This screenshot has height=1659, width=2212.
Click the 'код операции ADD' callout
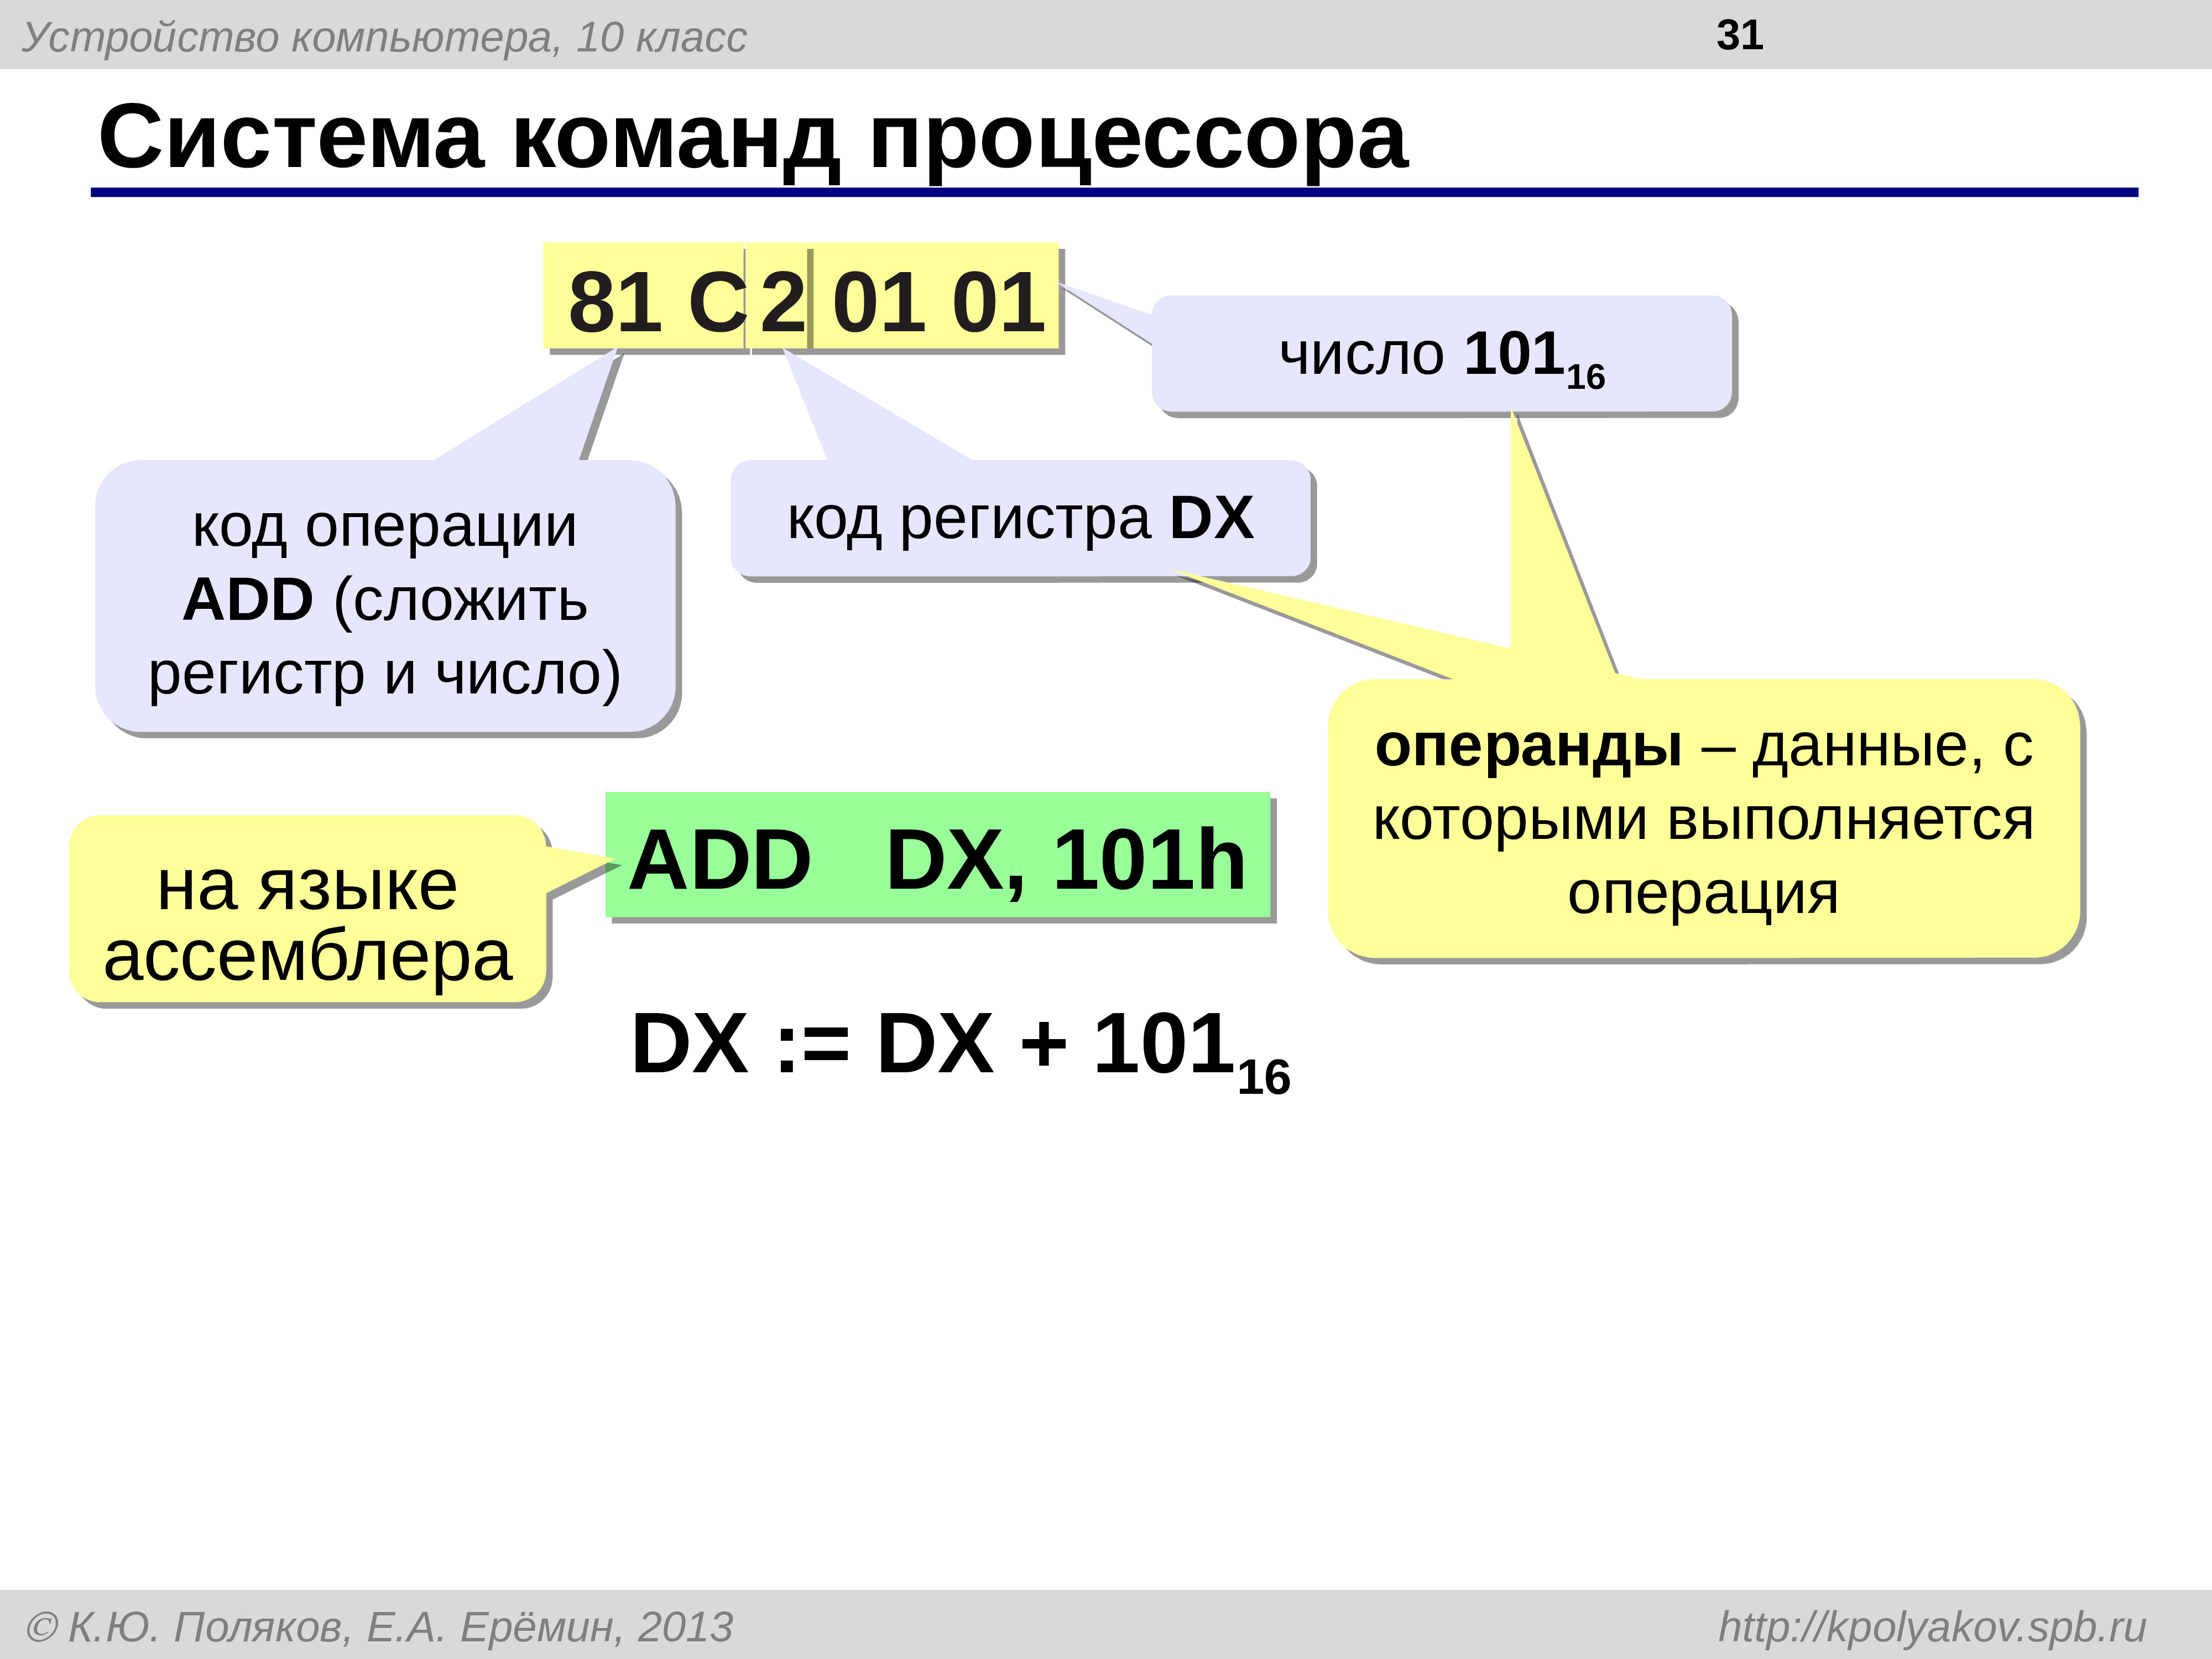point(385,597)
